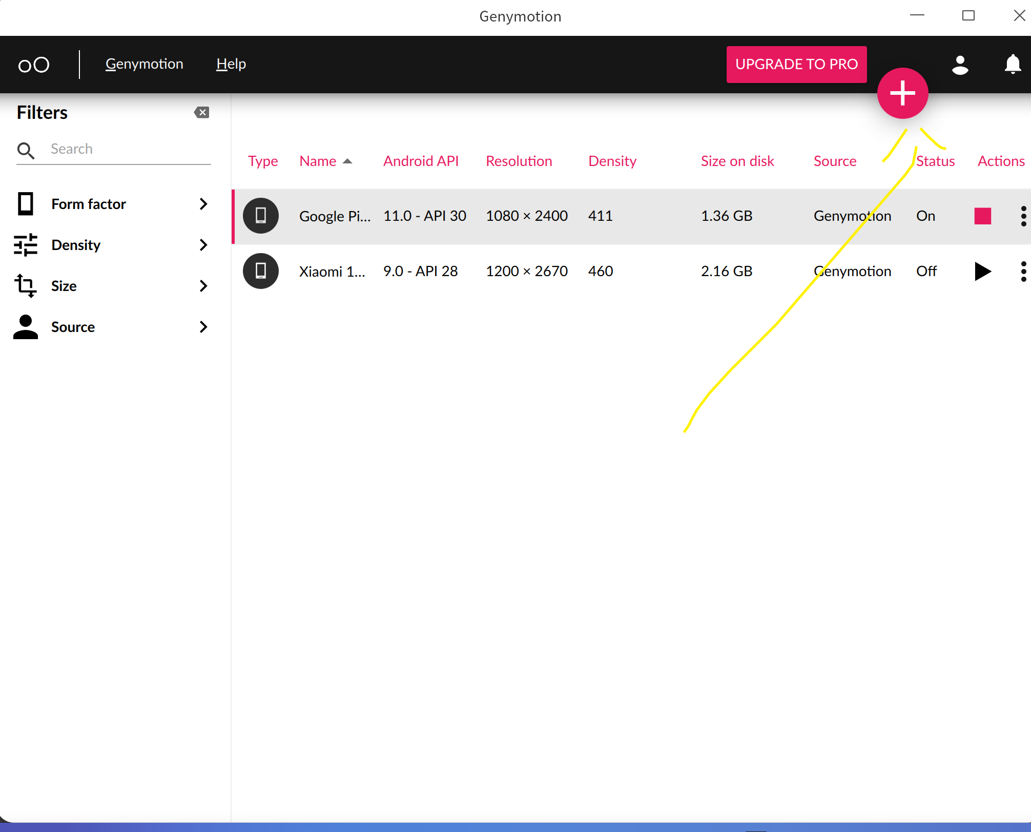Viewport: 1031px width, 832px height.
Task: Sort by the Density column header
Action: click(x=612, y=161)
